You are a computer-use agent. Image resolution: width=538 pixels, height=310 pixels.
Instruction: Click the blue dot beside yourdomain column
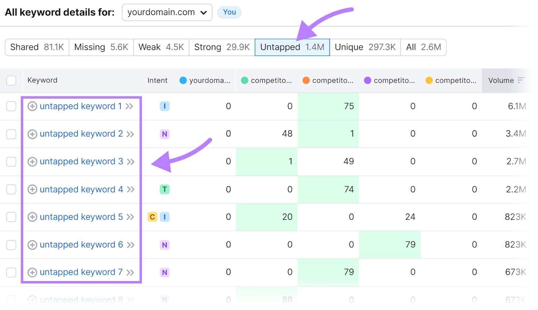pos(183,80)
